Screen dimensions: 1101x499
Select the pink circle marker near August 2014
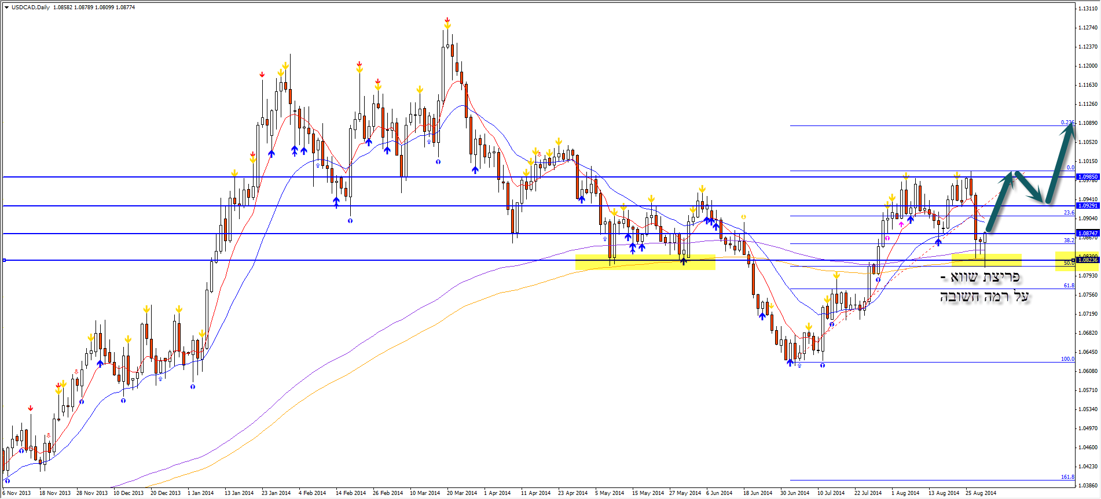887,238
